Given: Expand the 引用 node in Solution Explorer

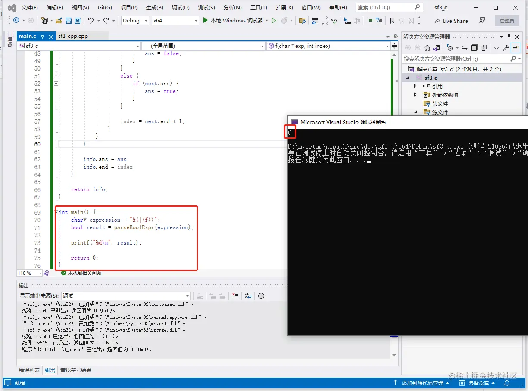Looking at the screenshot, I should (x=415, y=86).
